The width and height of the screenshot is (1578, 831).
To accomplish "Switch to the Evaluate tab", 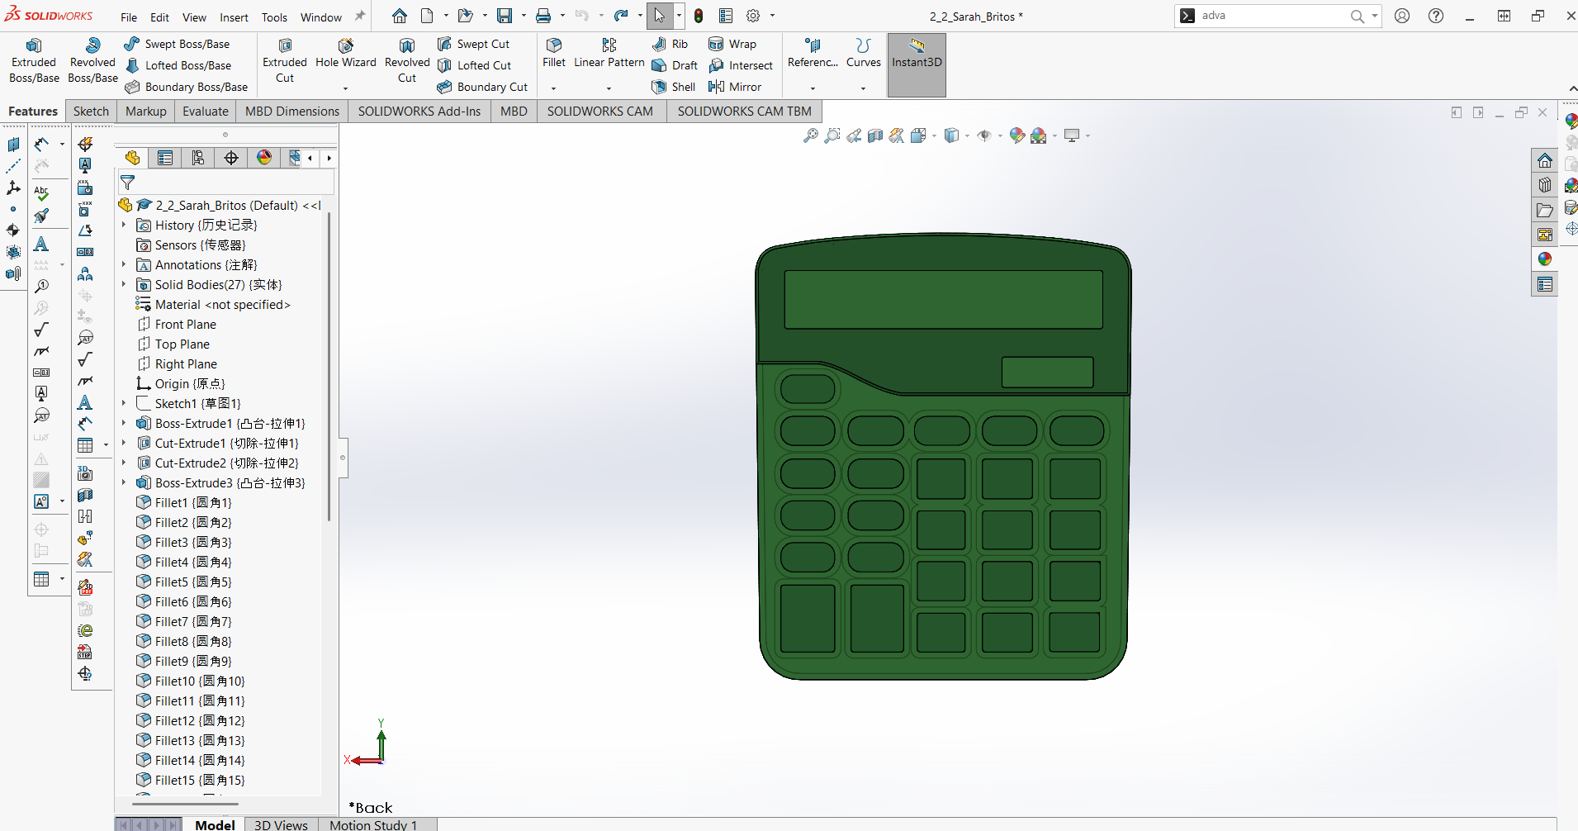I will click(206, 111).
